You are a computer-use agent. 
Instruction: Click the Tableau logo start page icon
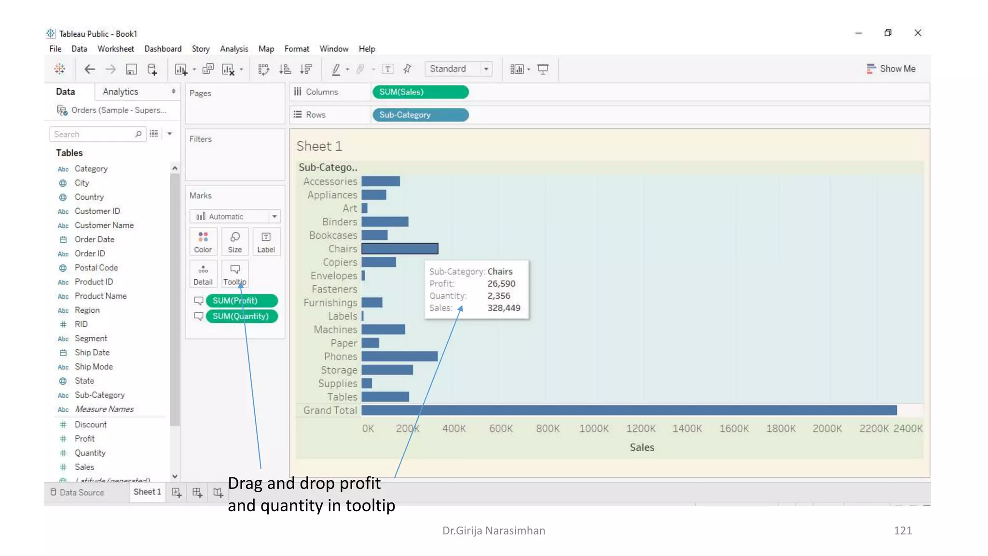[59, 69]
